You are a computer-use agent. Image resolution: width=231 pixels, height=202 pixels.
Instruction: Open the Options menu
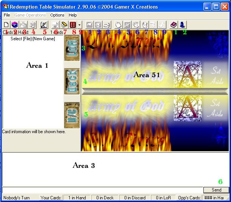click(57, 15)
